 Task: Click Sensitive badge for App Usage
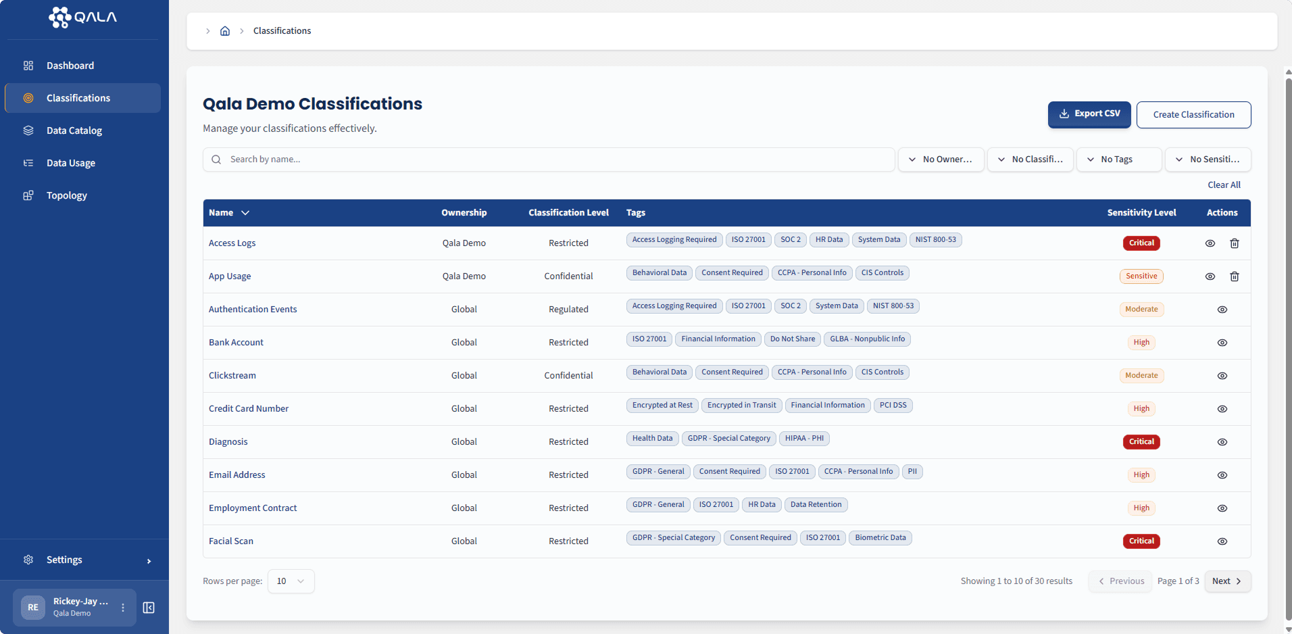(x=1141, y=276)
